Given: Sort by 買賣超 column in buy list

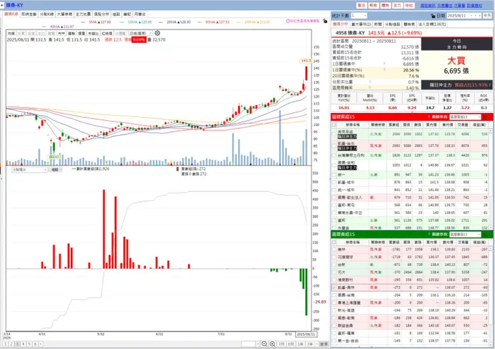Looking at the screenshot, I should [394, 124].
